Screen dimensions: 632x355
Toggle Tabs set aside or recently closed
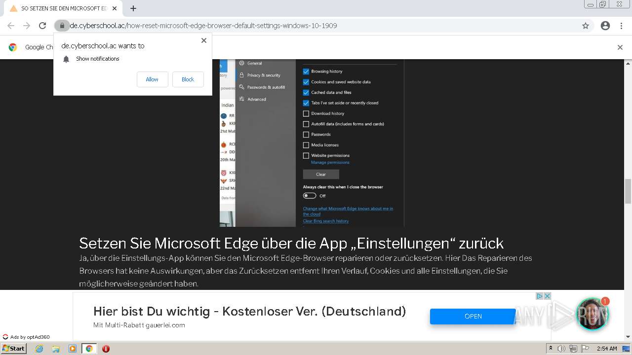[x=306, y=103]
